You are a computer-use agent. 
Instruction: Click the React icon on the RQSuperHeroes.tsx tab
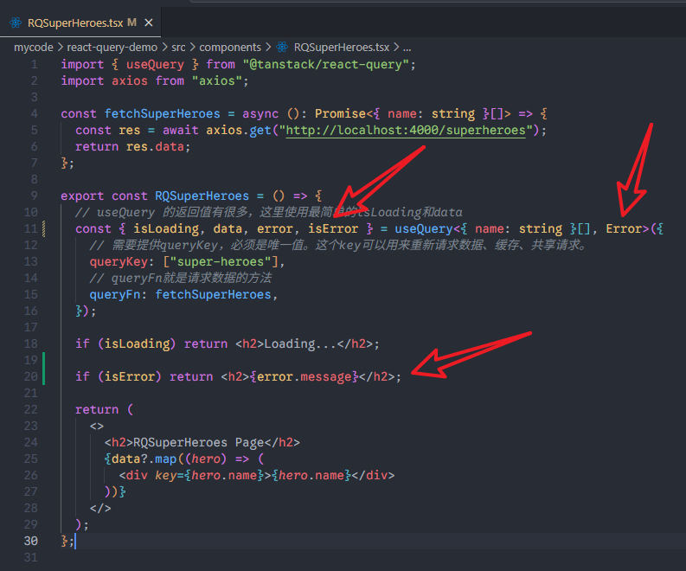(x=16, y=22)
